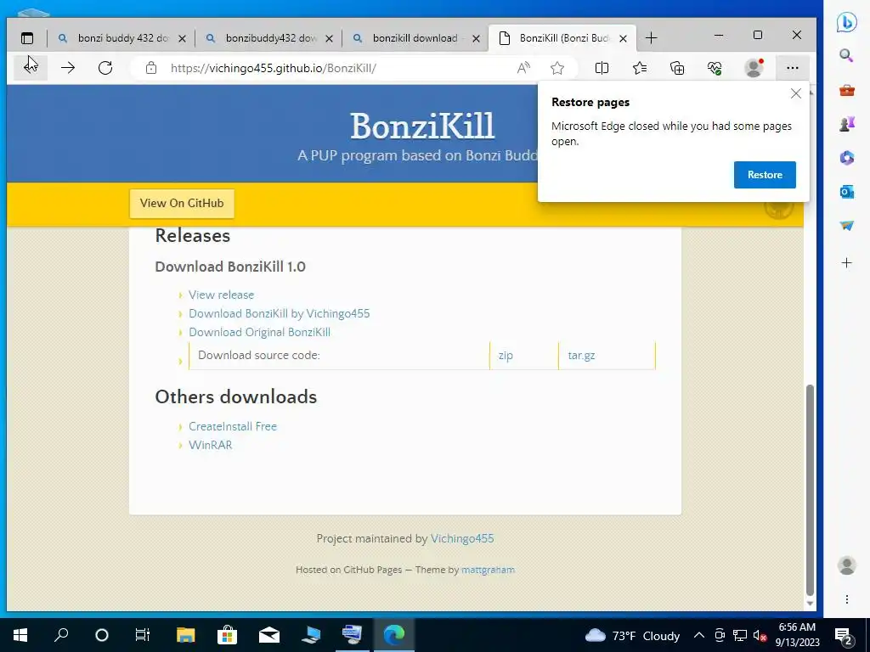Viewport: 870px width, 652px height.
Task: Download source code as tar.gz
Action: pos(581,356)
